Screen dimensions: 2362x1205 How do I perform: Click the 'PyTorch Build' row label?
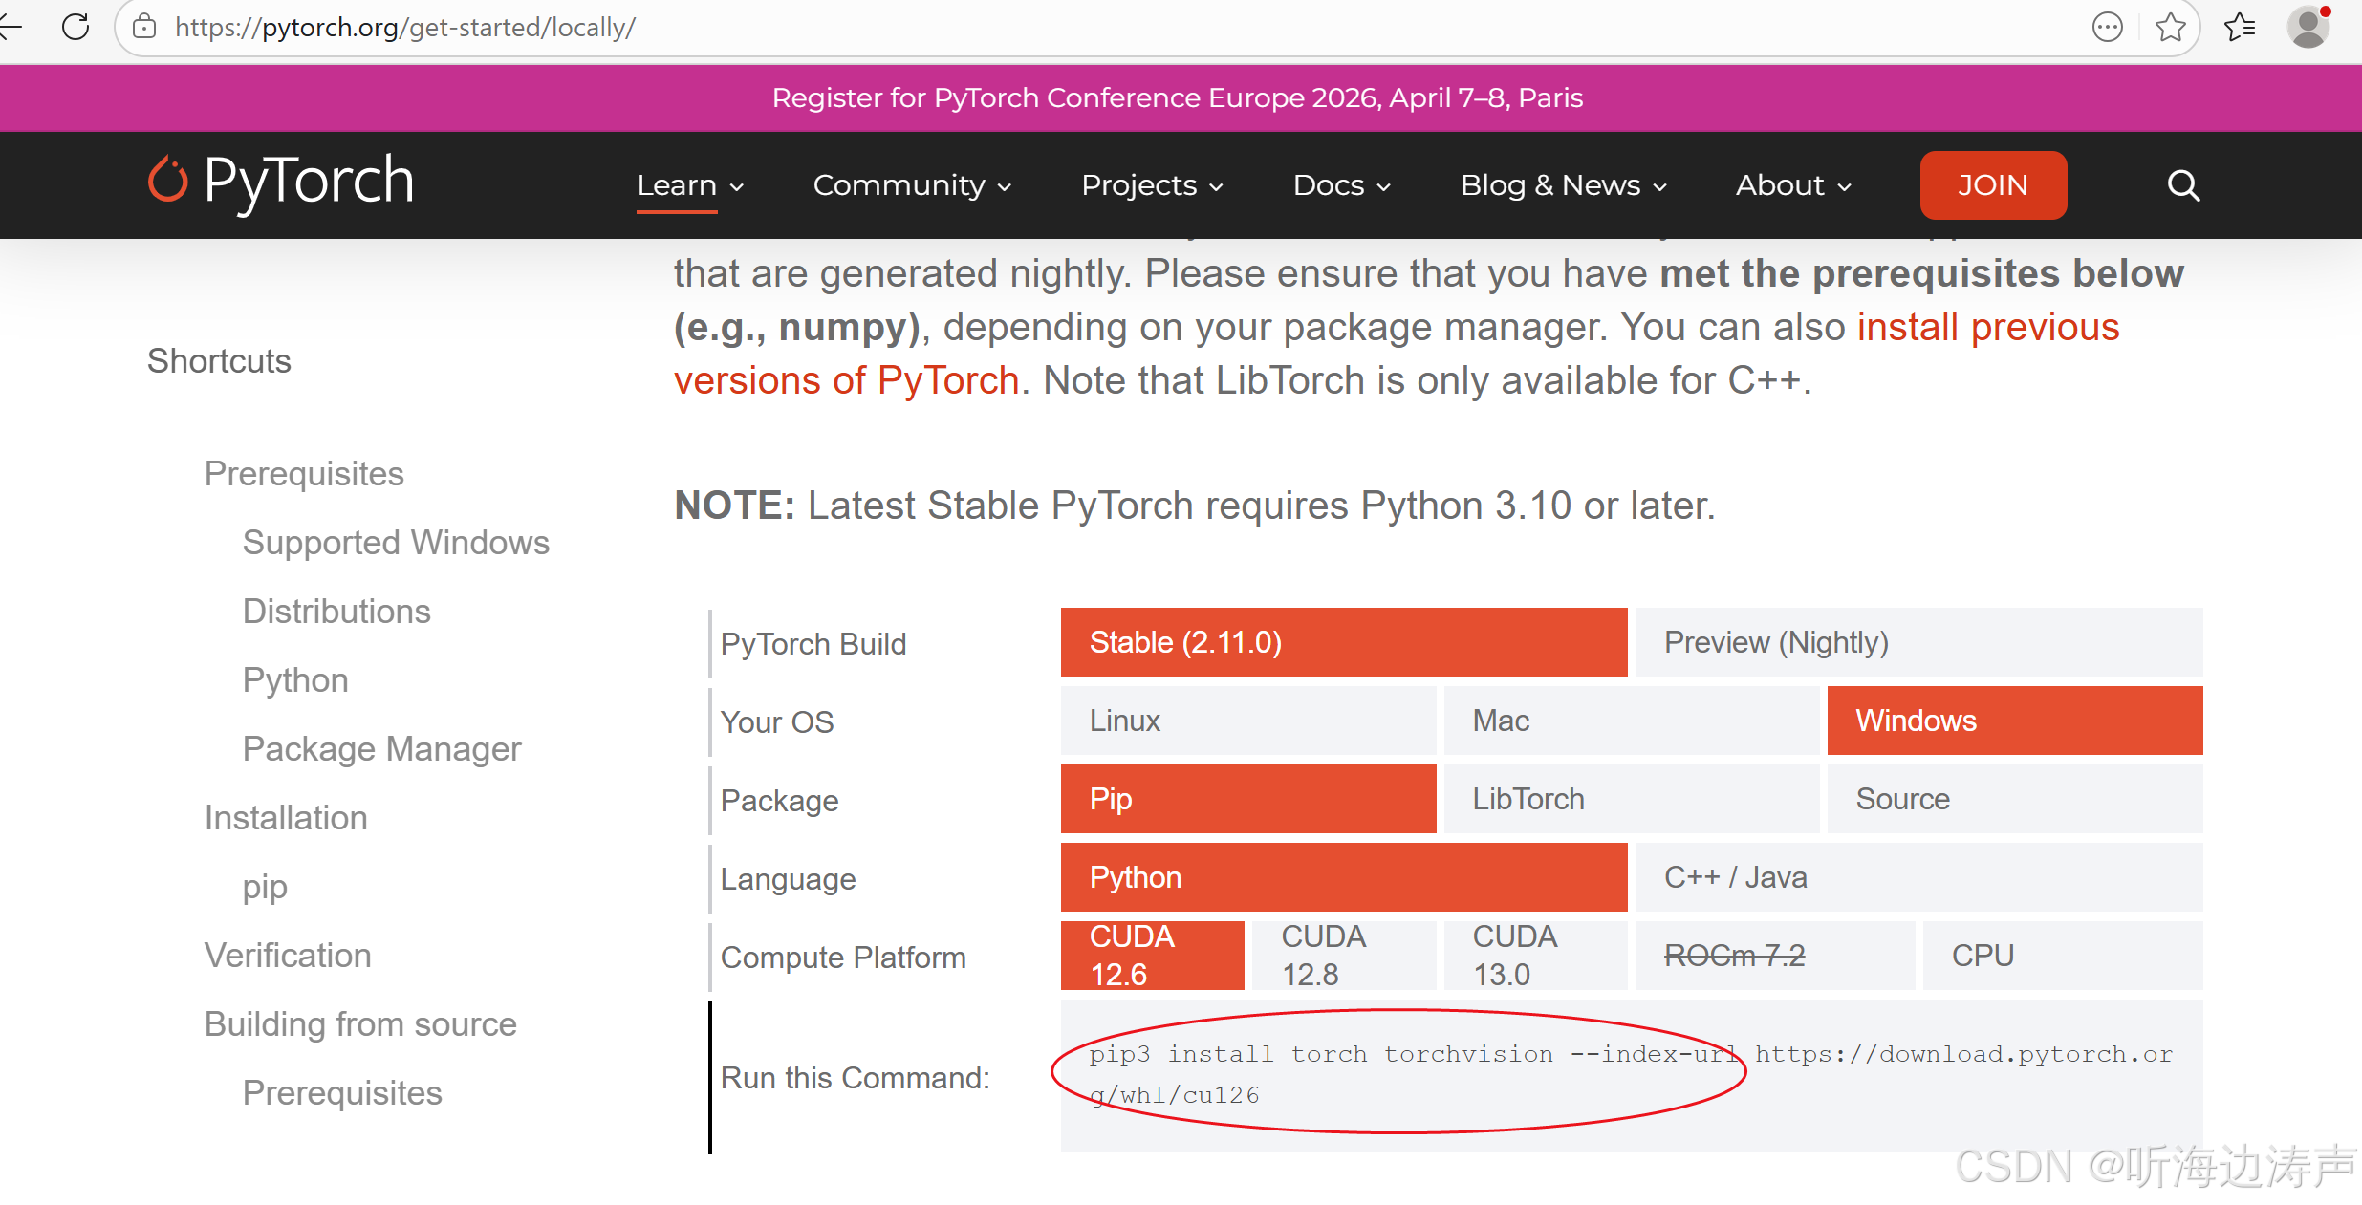pos(813,644)
